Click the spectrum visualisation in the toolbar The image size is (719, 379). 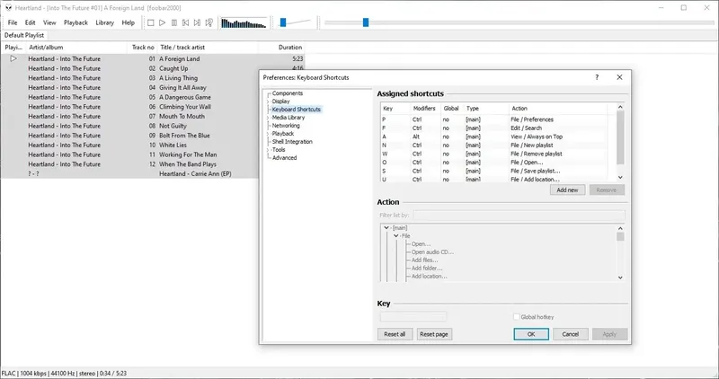click(244, 23)
